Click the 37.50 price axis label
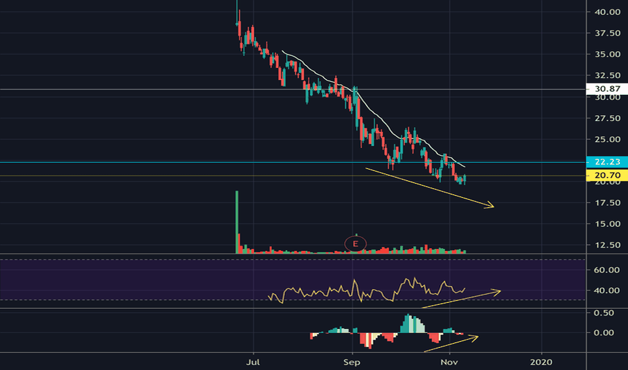 pos(607,33)
